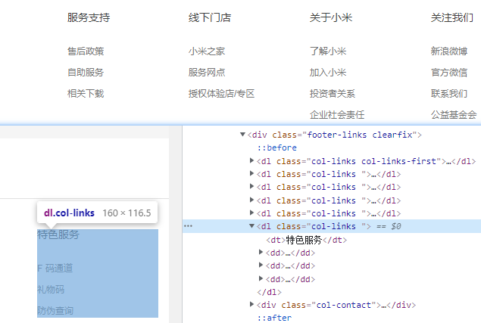The height and width of the screenshot is (323, 481).
Task: Select the dt 特色服务 element row
Action: pos(307,240)
